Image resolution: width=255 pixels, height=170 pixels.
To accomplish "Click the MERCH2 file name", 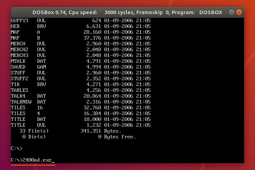I will (x=20, y=49).
